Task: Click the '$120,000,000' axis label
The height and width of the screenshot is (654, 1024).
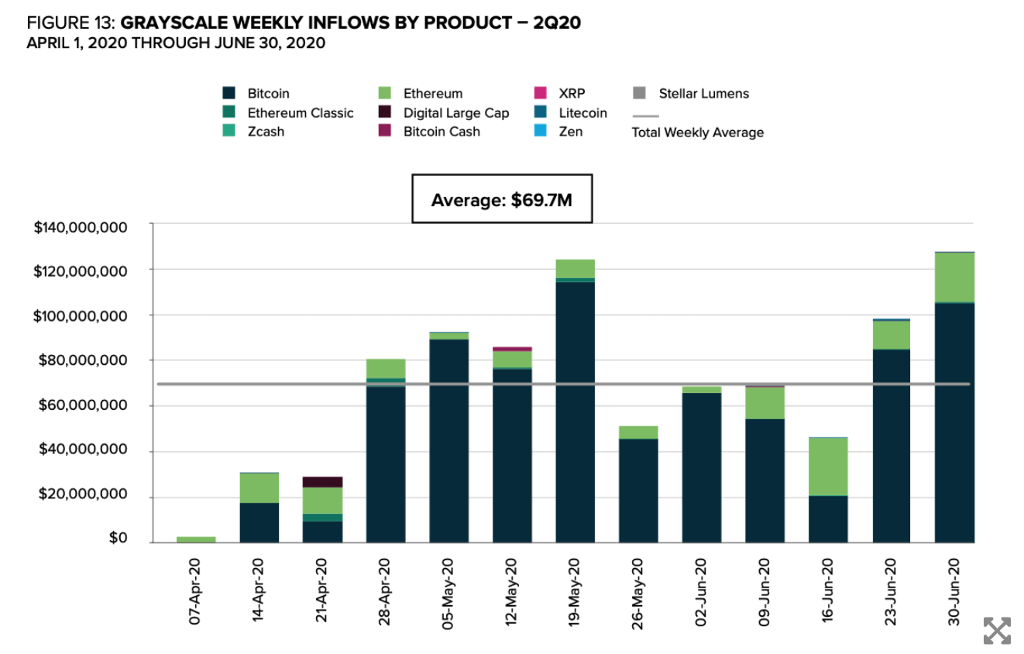Action: coord(81,271)
